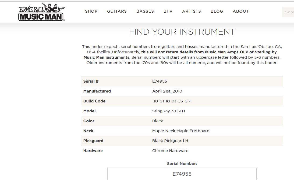Select the Find Your Instrument heading

point(182,32)
